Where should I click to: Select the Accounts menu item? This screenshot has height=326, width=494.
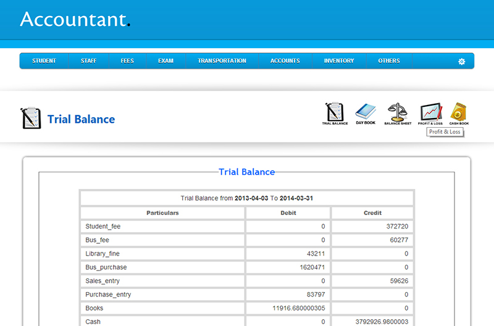pyautogui.click(x=285, y=61)
